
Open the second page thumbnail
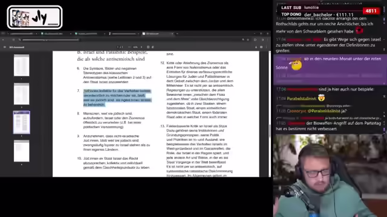point(22,94)
